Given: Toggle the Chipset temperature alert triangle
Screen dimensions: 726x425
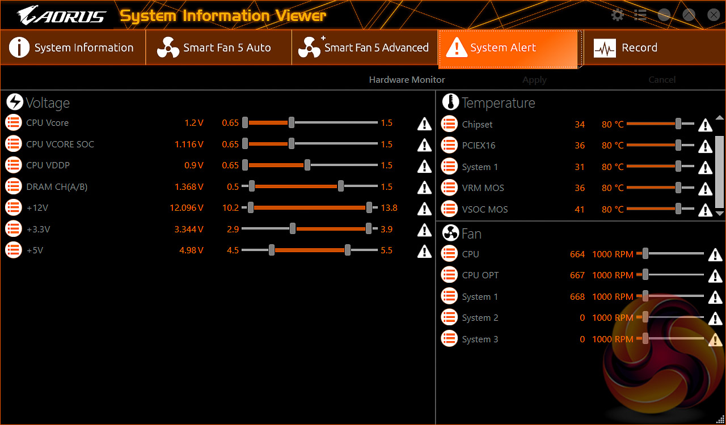Looking at the screenshot, I should (705, 125).
